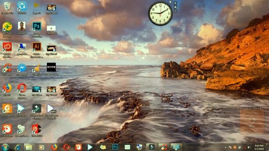Select the Recycle Bin desktop icon
This screenshot has width=269, height=151.
tap(7, 8)
